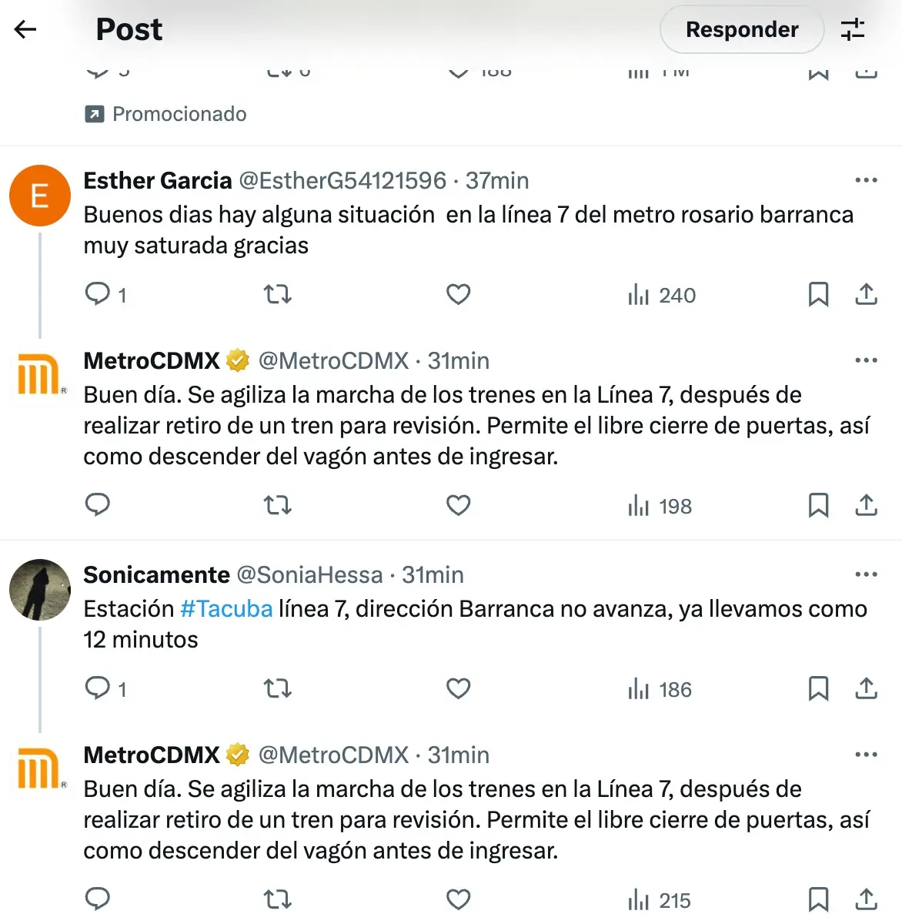Share Esther Garcia's post
The height and width of the screenshot is (924, 902).
[866, 294]
